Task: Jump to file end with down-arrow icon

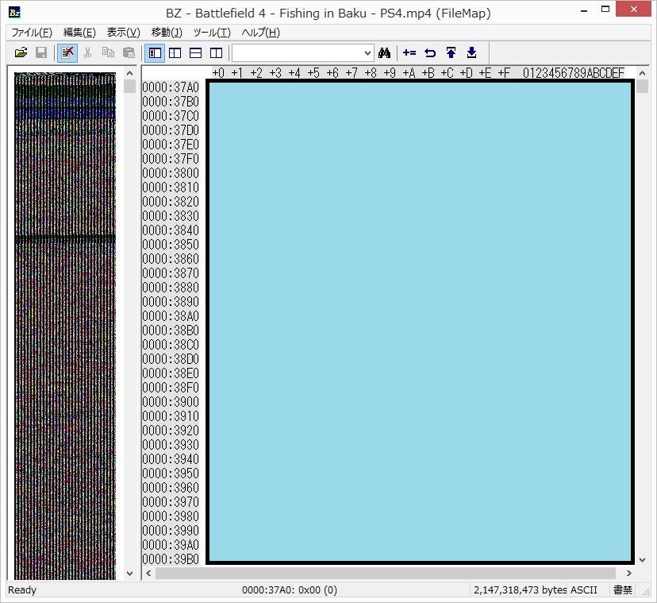Action: coord(471,53)
